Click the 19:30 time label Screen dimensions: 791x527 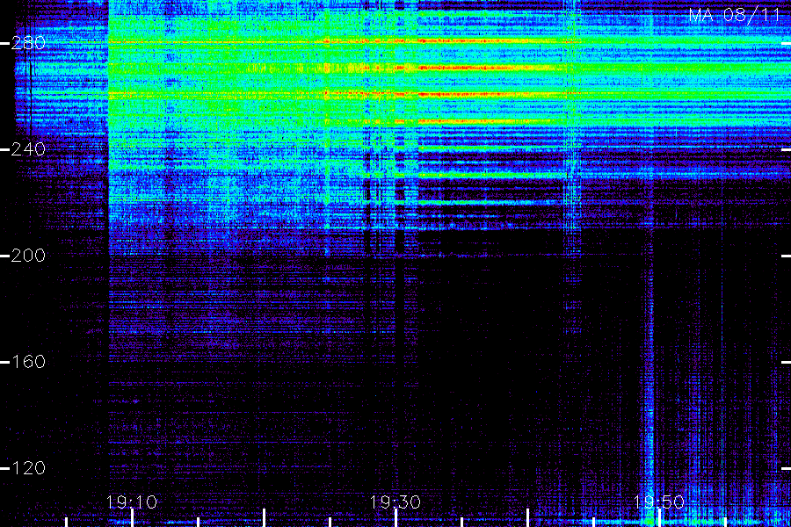coord(395,502)
